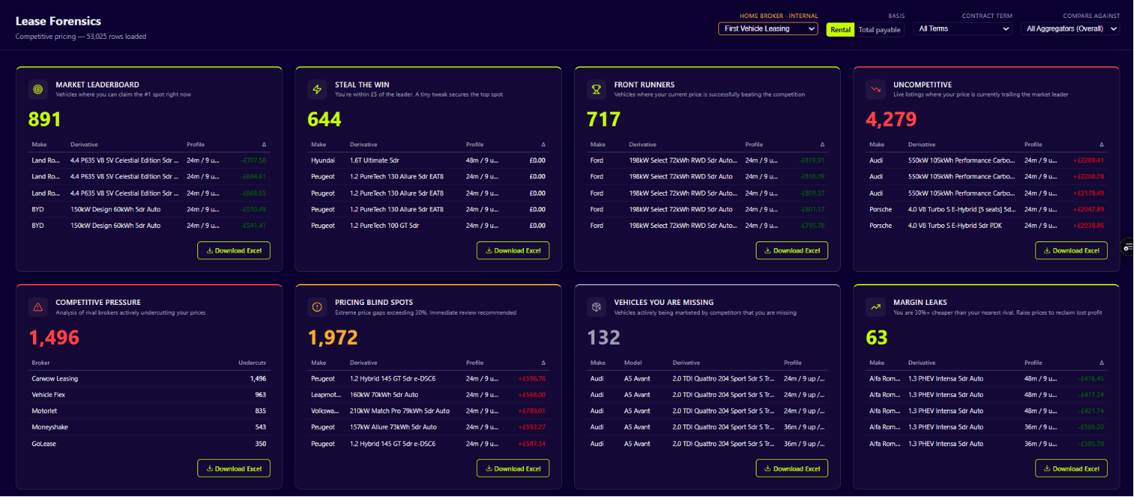Image resolution: width=1134 pixels, height=497 pixels.
Task: Click the Steal The Win lightning icon
Action: [x=317, y=89]
